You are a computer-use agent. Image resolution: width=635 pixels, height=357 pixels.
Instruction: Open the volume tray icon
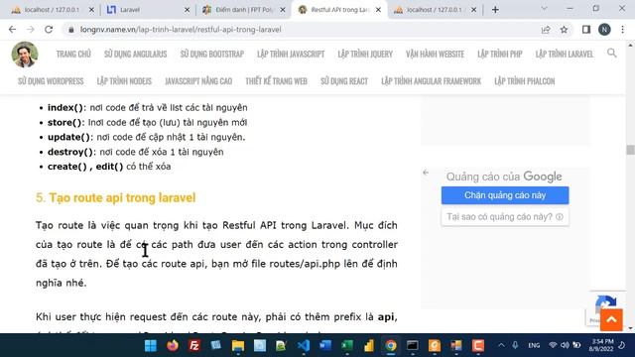click(565, 345)
